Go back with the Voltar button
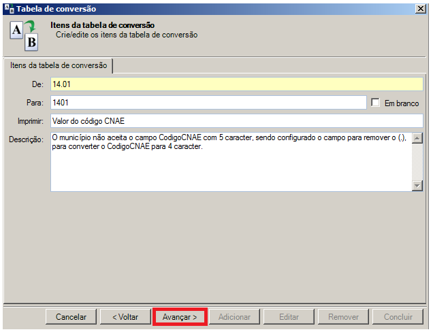The height and width of the screenshot is (332, 433). [x=125, y=317]
